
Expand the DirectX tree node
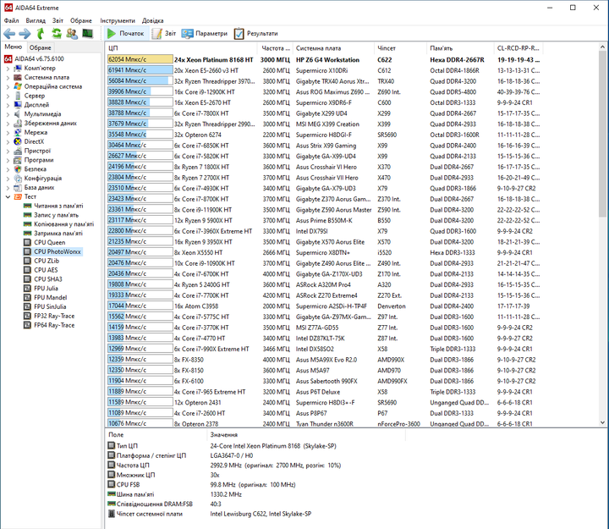tap(8, 142)
